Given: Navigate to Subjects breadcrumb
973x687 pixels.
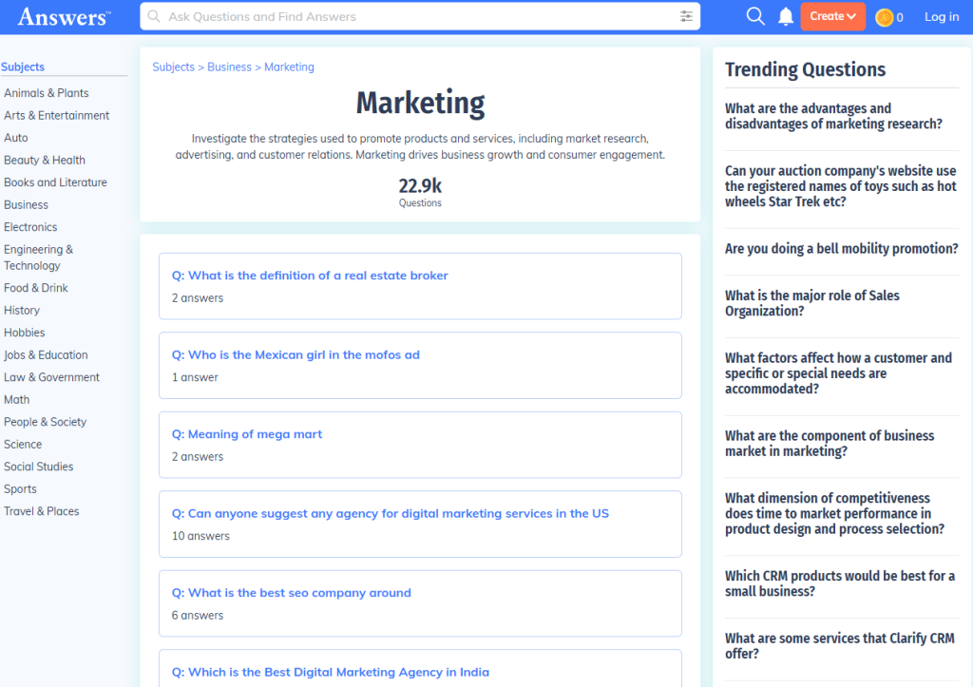Looking at the screenshot, I should (173, 67).
